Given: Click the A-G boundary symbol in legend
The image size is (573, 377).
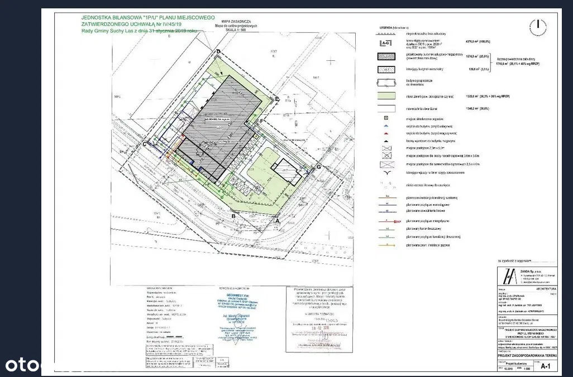Looking at the screenshot, I should [x=385, y=42].
